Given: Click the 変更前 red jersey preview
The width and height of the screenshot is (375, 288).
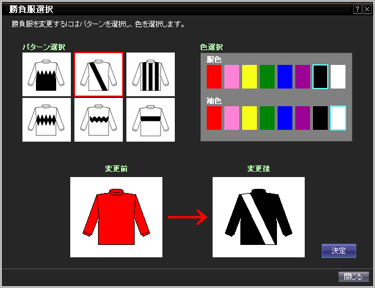Looking at the screenshot, I should tap(116, 217).
